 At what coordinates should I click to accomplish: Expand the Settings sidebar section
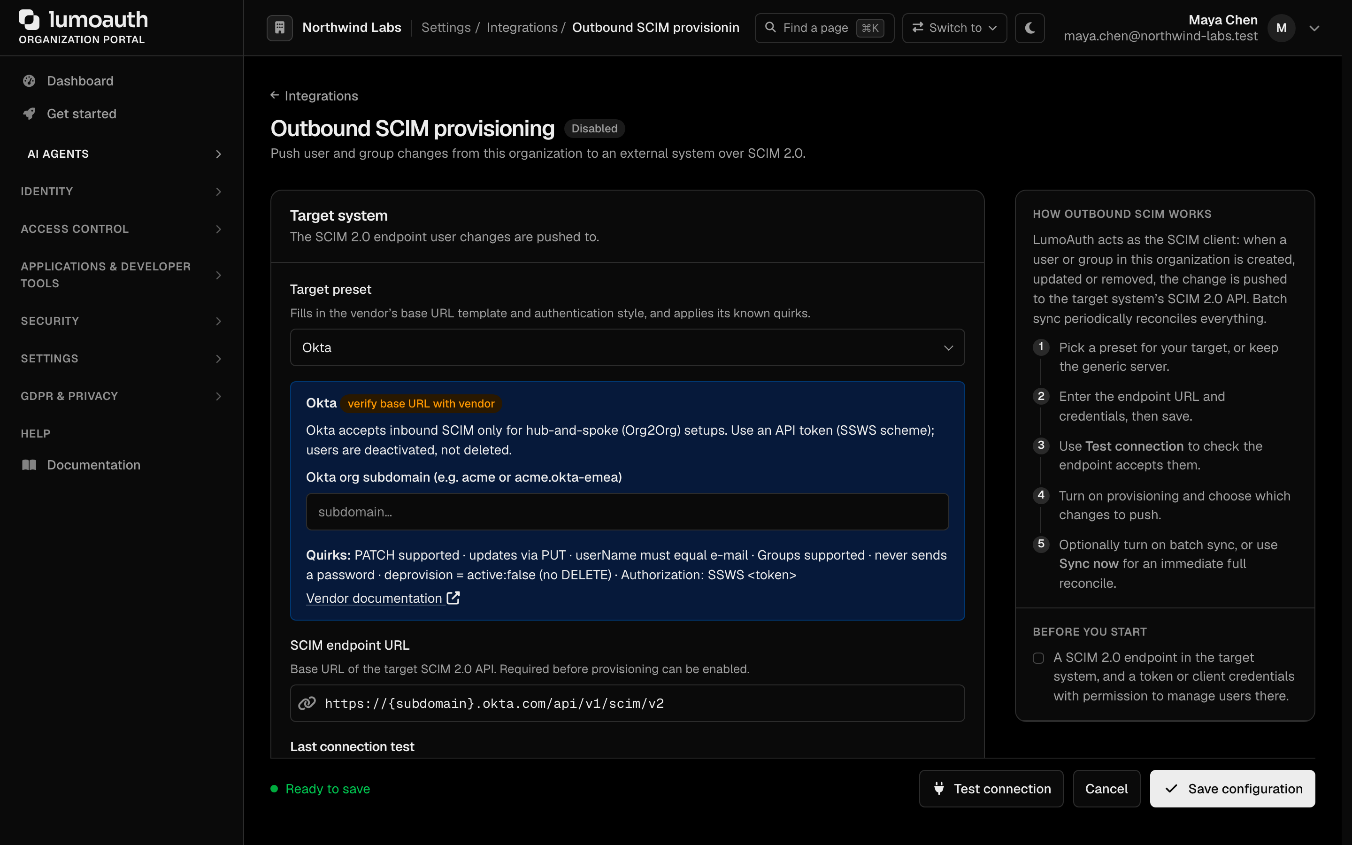122,359
